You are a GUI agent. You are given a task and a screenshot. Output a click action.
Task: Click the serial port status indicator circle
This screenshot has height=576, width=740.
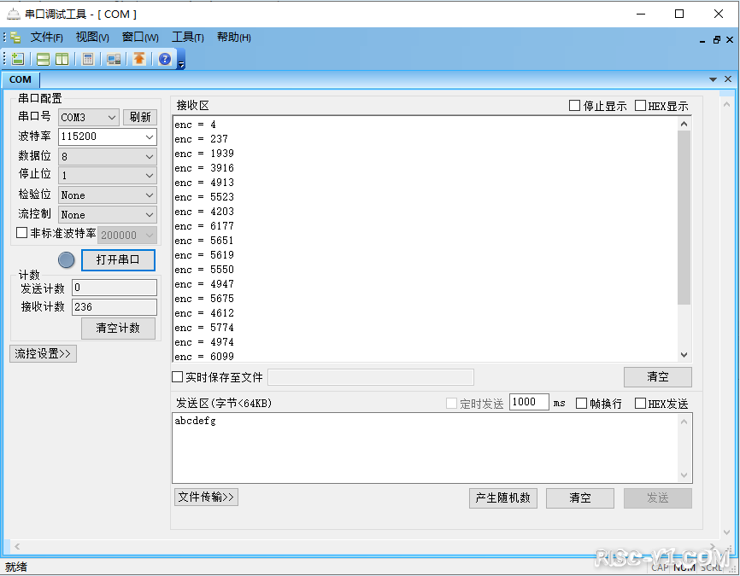[66, 259]
